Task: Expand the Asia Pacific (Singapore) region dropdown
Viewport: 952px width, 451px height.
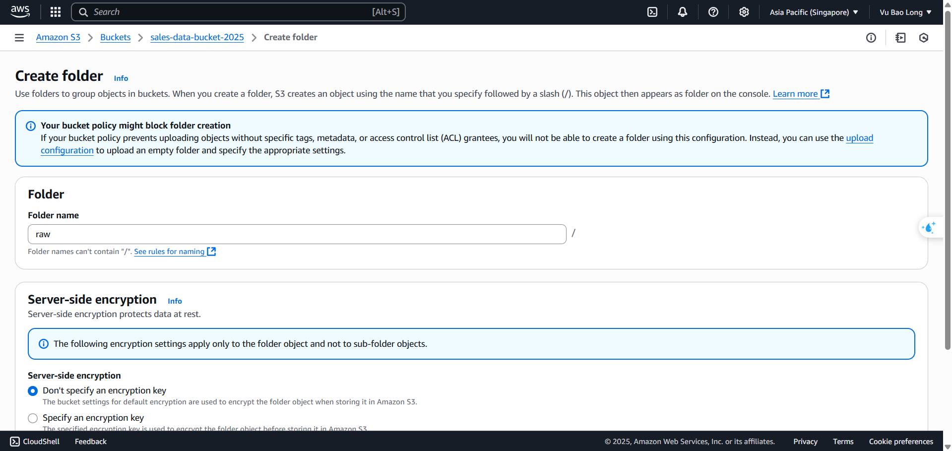Action: (814, 12)
